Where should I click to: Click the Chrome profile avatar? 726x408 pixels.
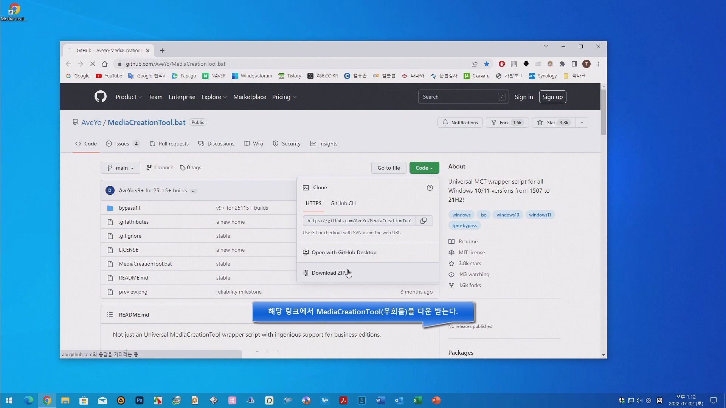tap(586, 64)
